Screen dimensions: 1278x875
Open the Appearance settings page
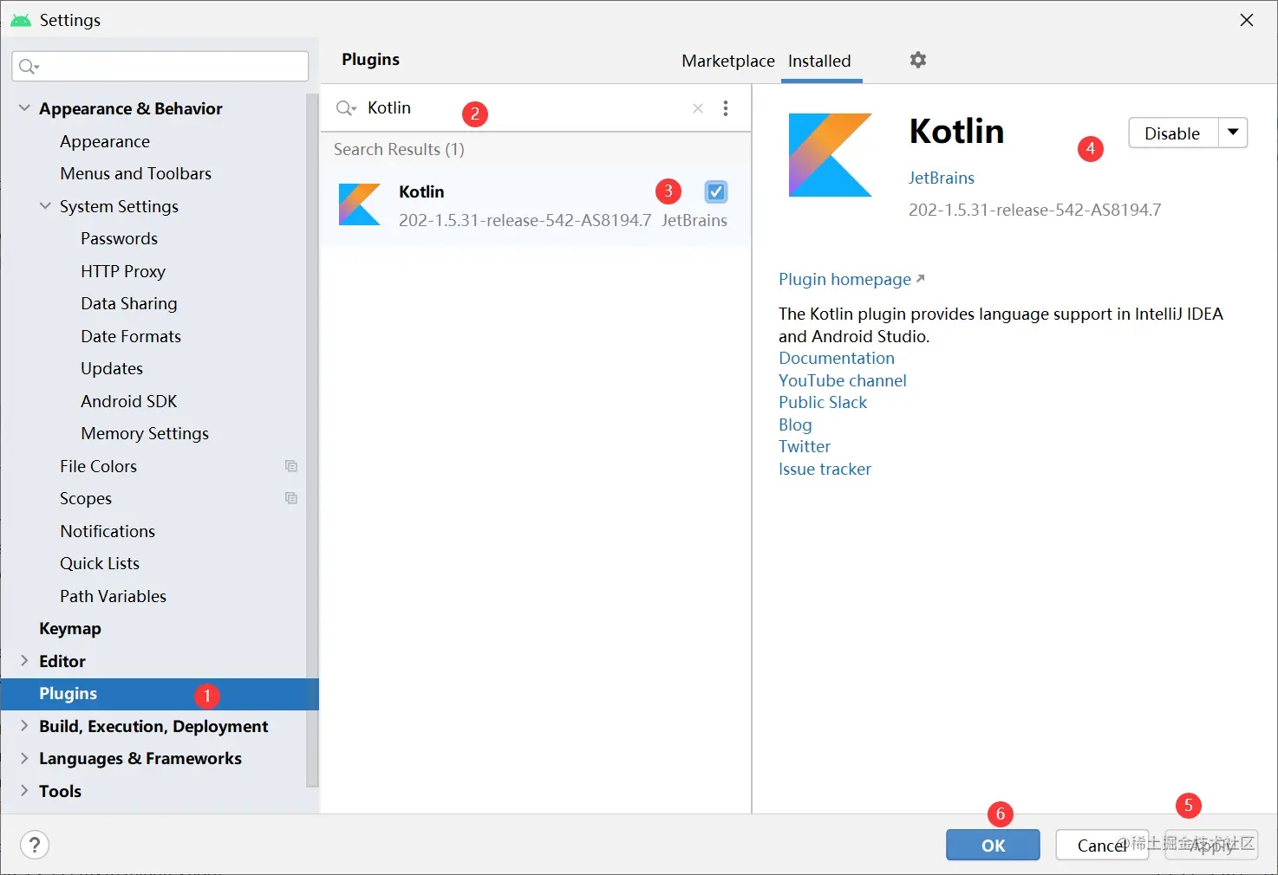pos(105,141)
